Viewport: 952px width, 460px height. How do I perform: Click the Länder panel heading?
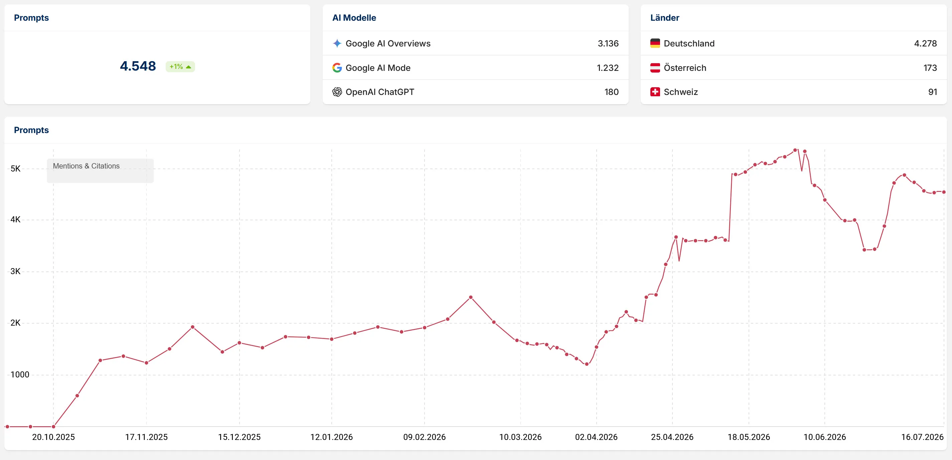[664, 18]
